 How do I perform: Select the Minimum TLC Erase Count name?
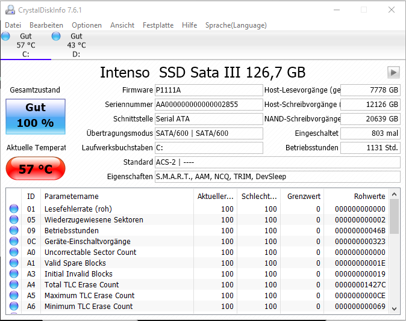click(89, 306)
